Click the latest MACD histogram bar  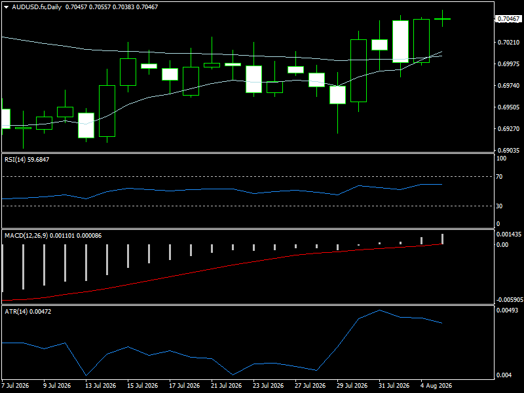click(442, 239)
